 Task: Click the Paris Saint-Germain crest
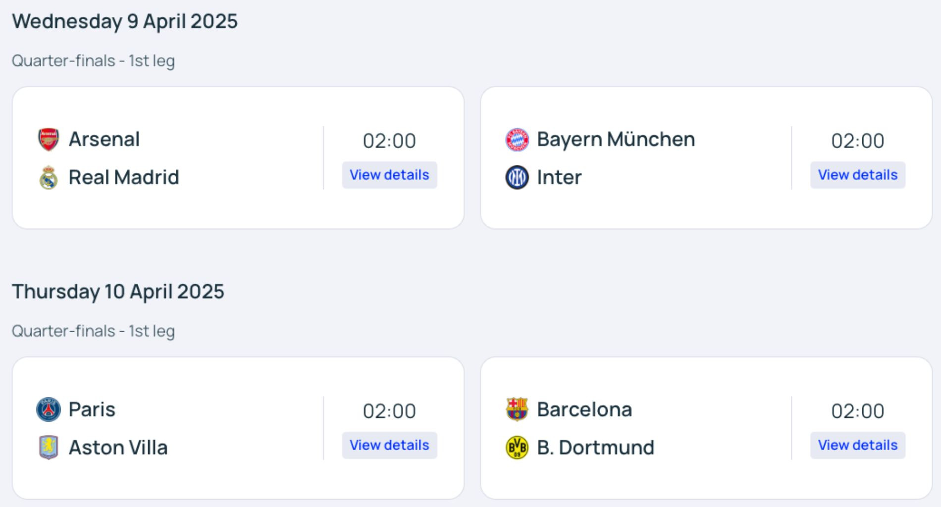[49, 409]
